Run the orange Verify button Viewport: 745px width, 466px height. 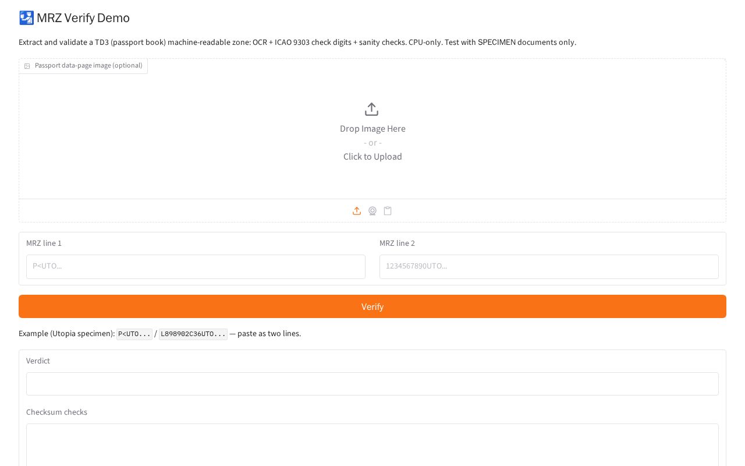[x=372, y=306]
